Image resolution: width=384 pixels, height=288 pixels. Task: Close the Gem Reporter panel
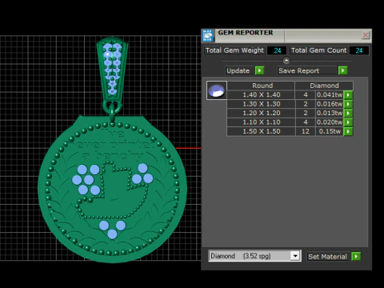[366, 35]
